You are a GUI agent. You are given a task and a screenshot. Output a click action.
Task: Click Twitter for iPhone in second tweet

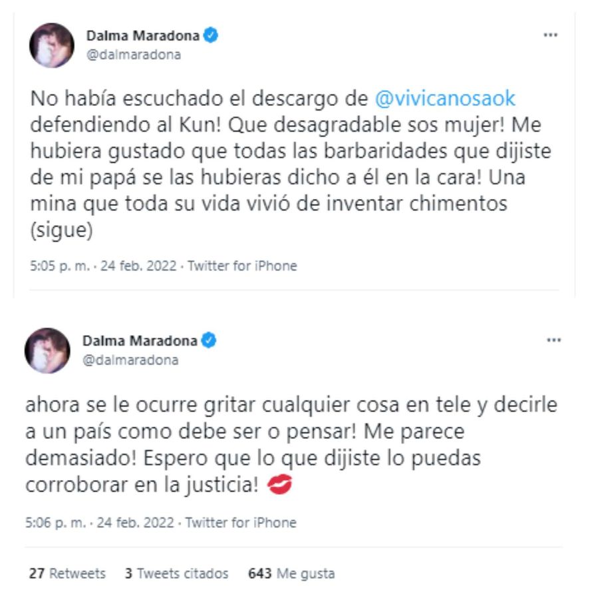click(241, 523)
